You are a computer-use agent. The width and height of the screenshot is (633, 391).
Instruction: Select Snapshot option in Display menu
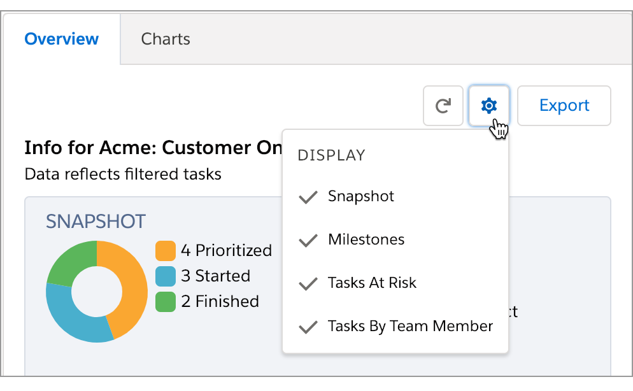(361, 196)
